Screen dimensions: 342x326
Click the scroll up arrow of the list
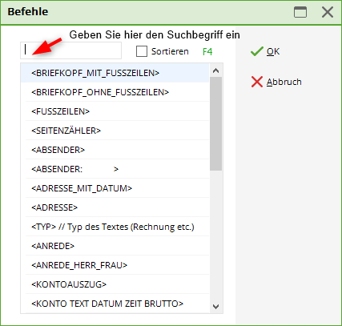pyautogui.click(x=215, y=70)
